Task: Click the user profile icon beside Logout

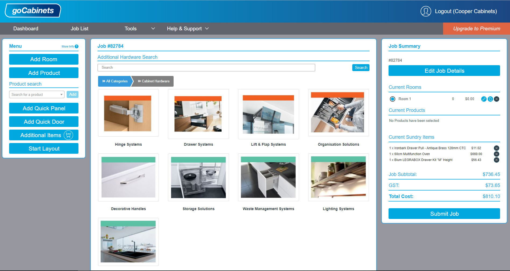Action: point(426,11)
